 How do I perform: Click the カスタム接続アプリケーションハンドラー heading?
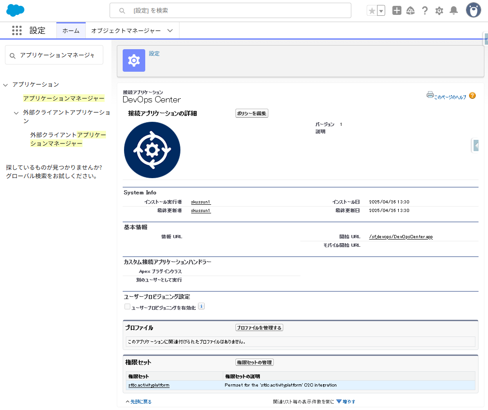pyautogui.click(x=167, y=262)
